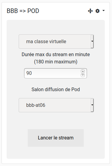Click the '(180 min maximum)' hint text
Viewport: 112px width, 166px height.
56,62
